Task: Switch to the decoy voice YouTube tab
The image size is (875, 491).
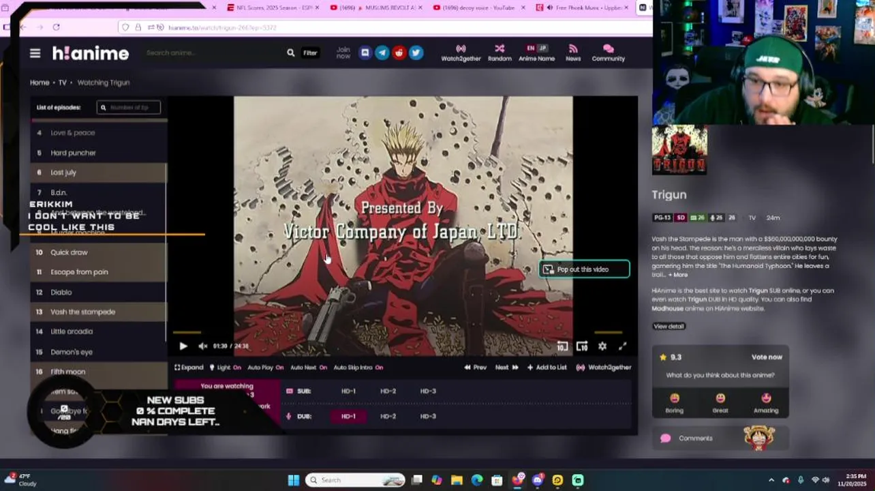Action: [x=478, y=8]
